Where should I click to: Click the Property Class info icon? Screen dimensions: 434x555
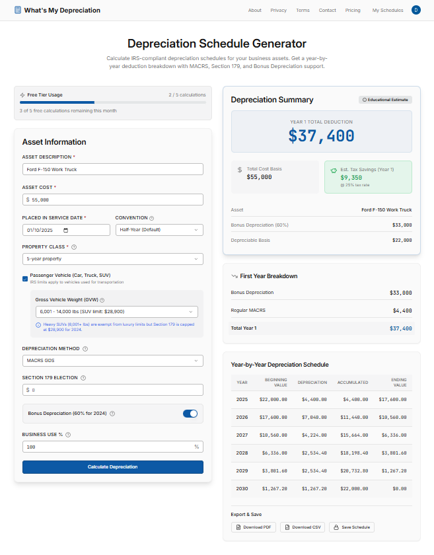pyautogui.click(x=75, y=246)
